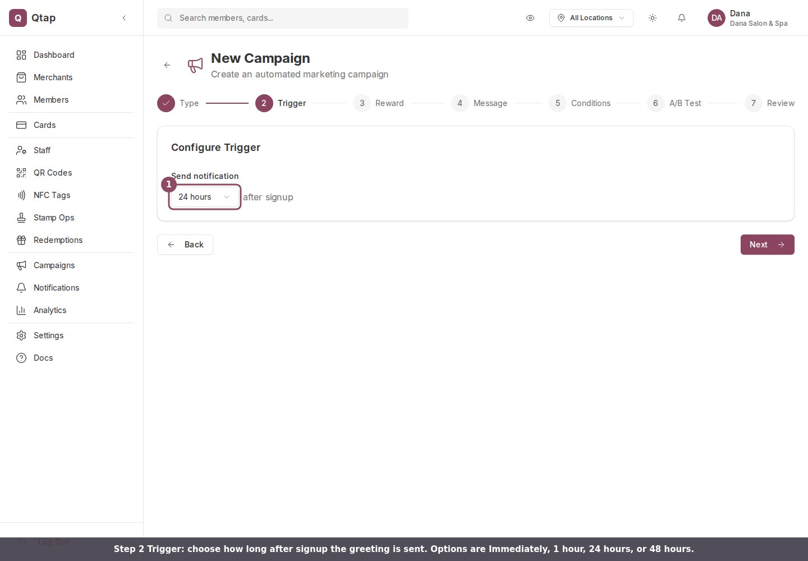Open NFC Tags page

tap(71, 195)
